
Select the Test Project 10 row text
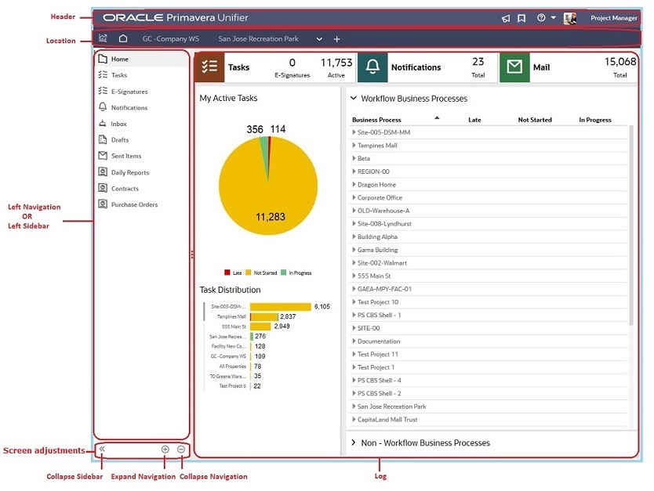pos(378,302)
